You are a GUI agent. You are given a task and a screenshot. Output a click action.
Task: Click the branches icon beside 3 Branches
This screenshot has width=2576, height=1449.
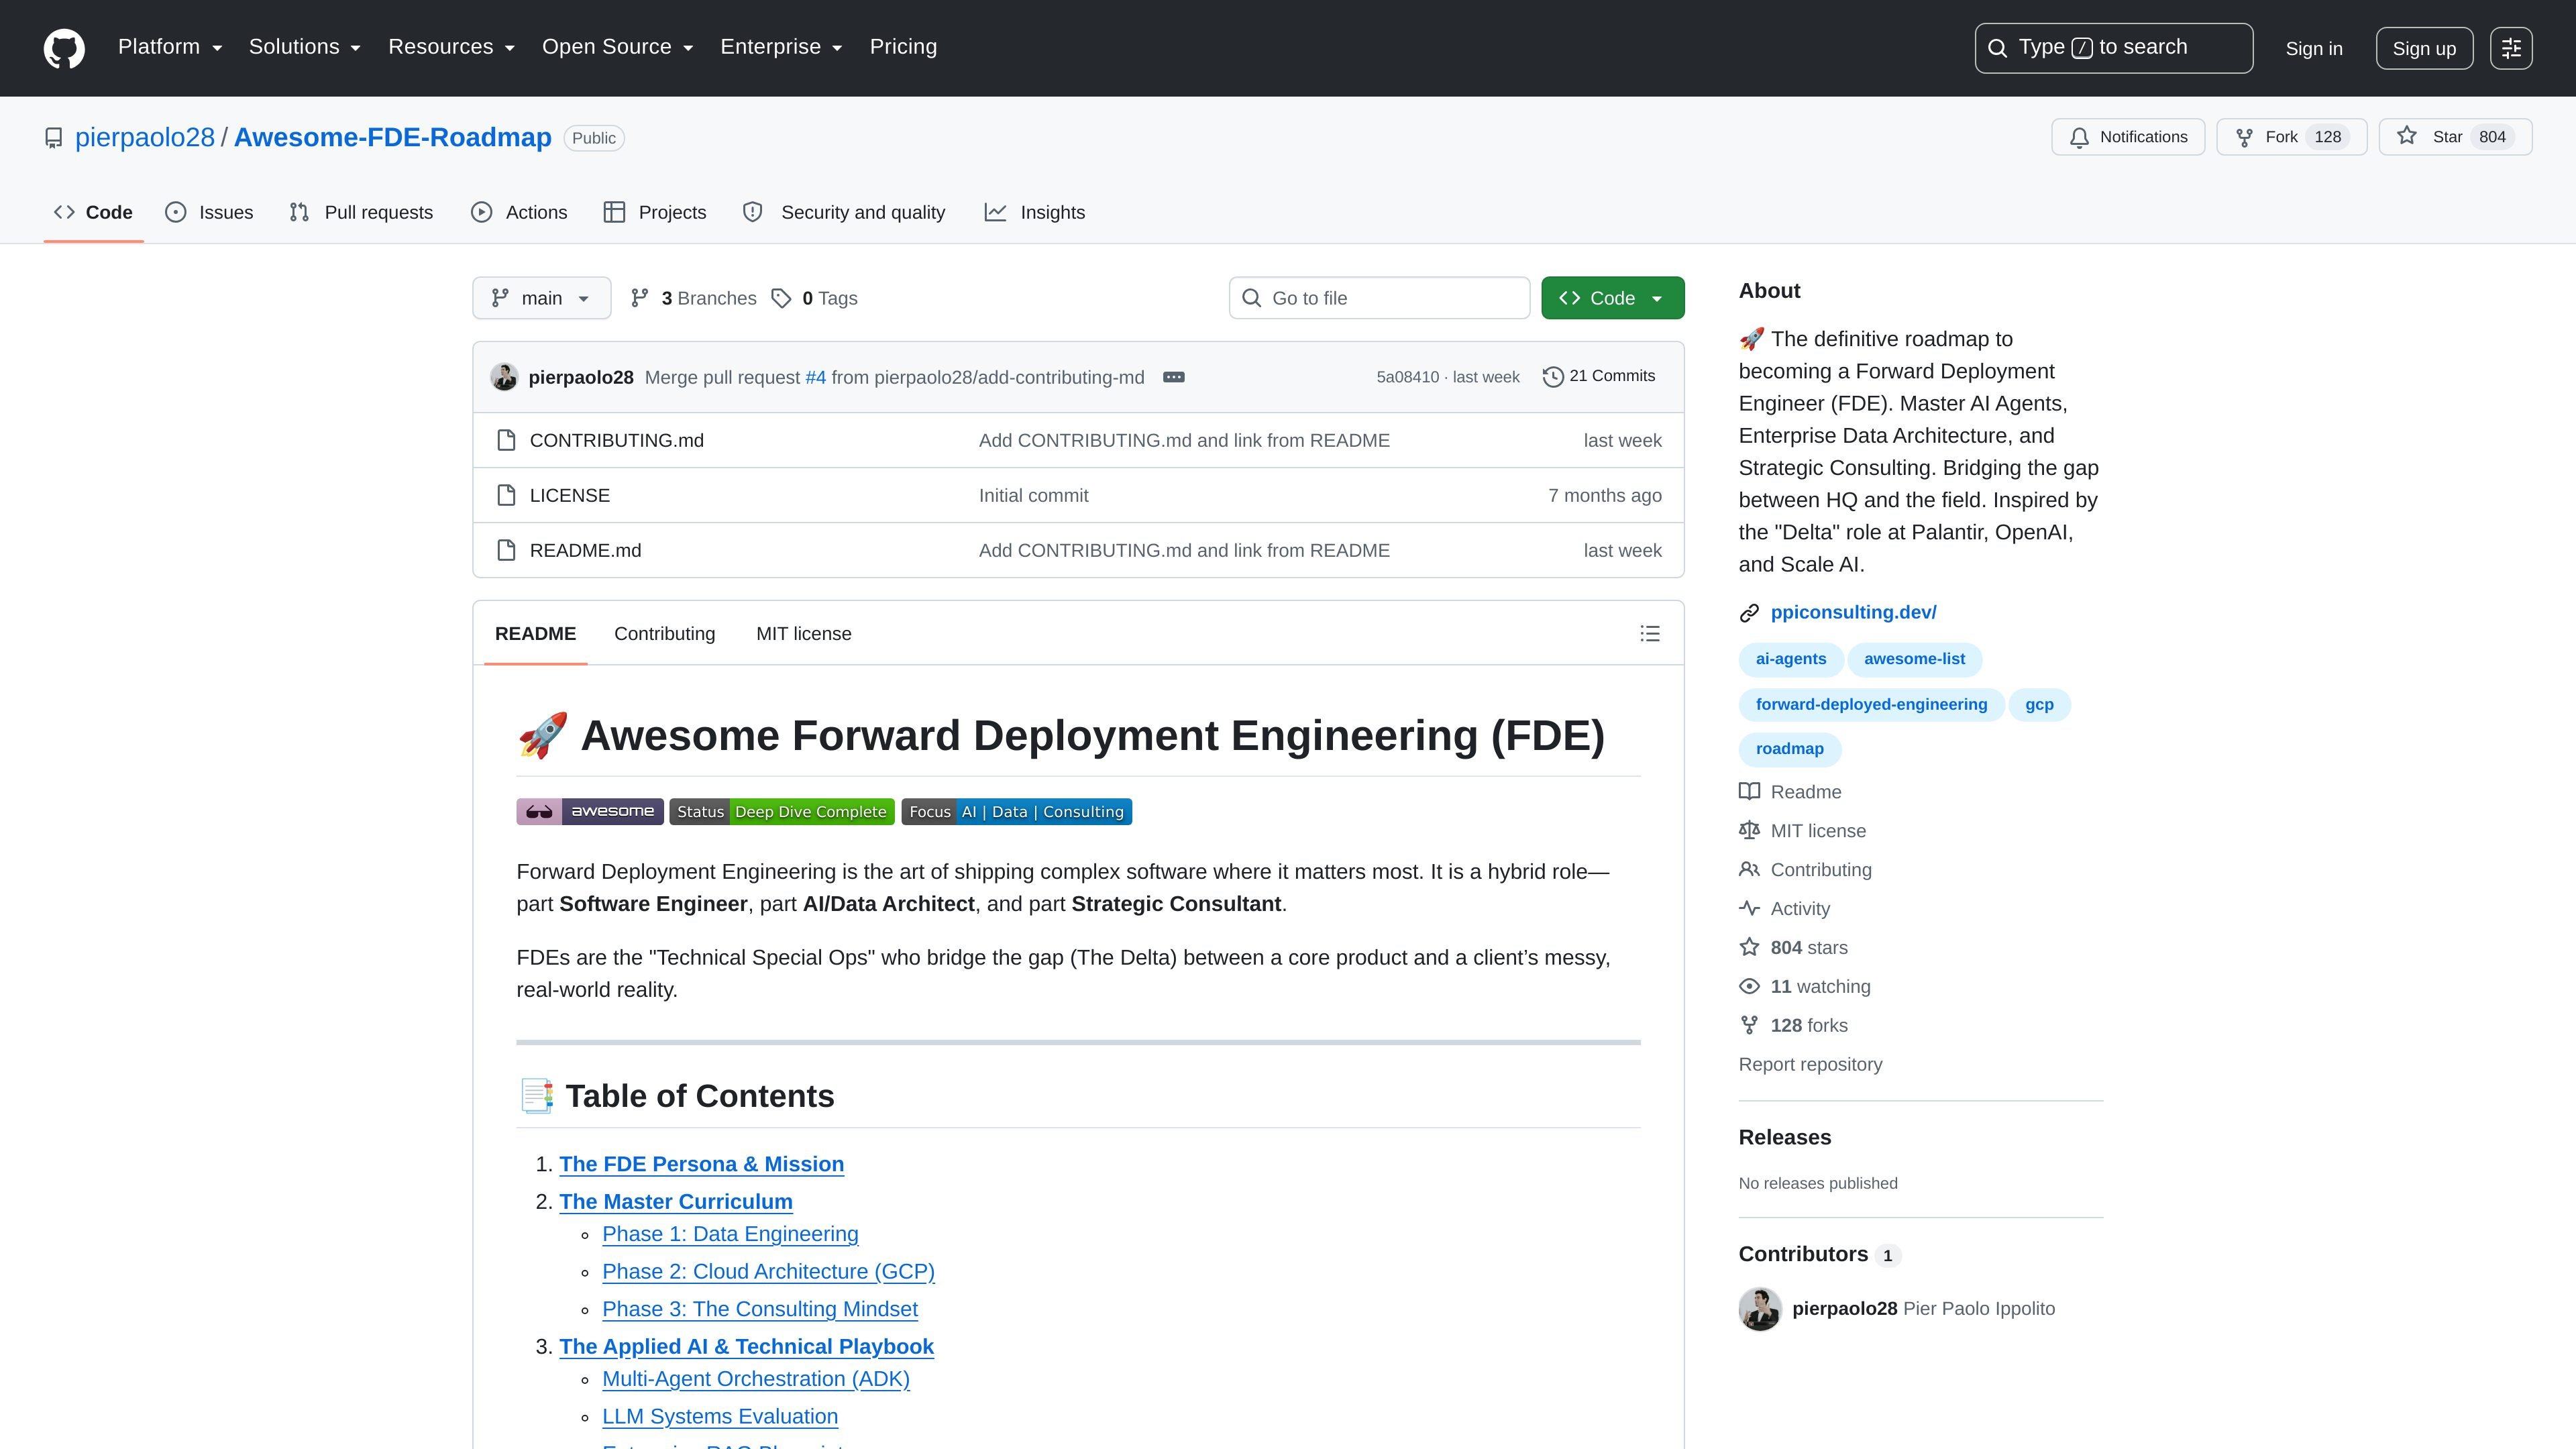point(640,298)
